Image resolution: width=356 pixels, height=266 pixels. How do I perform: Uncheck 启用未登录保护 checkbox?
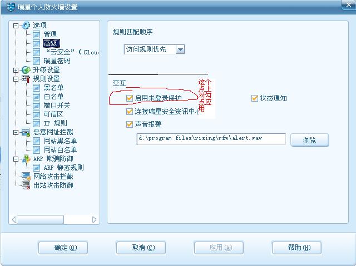(x=130, y=98)
